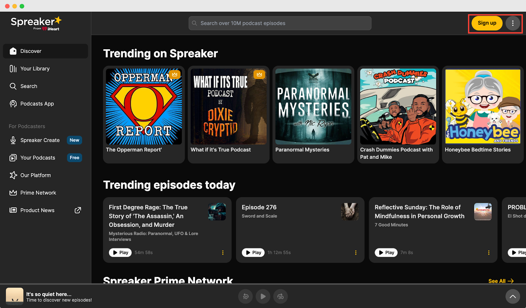The height and width of the screenshot is (308, 526).
Task: Click the Free badge next to Your Podcasts
Action: pos(74,158)
